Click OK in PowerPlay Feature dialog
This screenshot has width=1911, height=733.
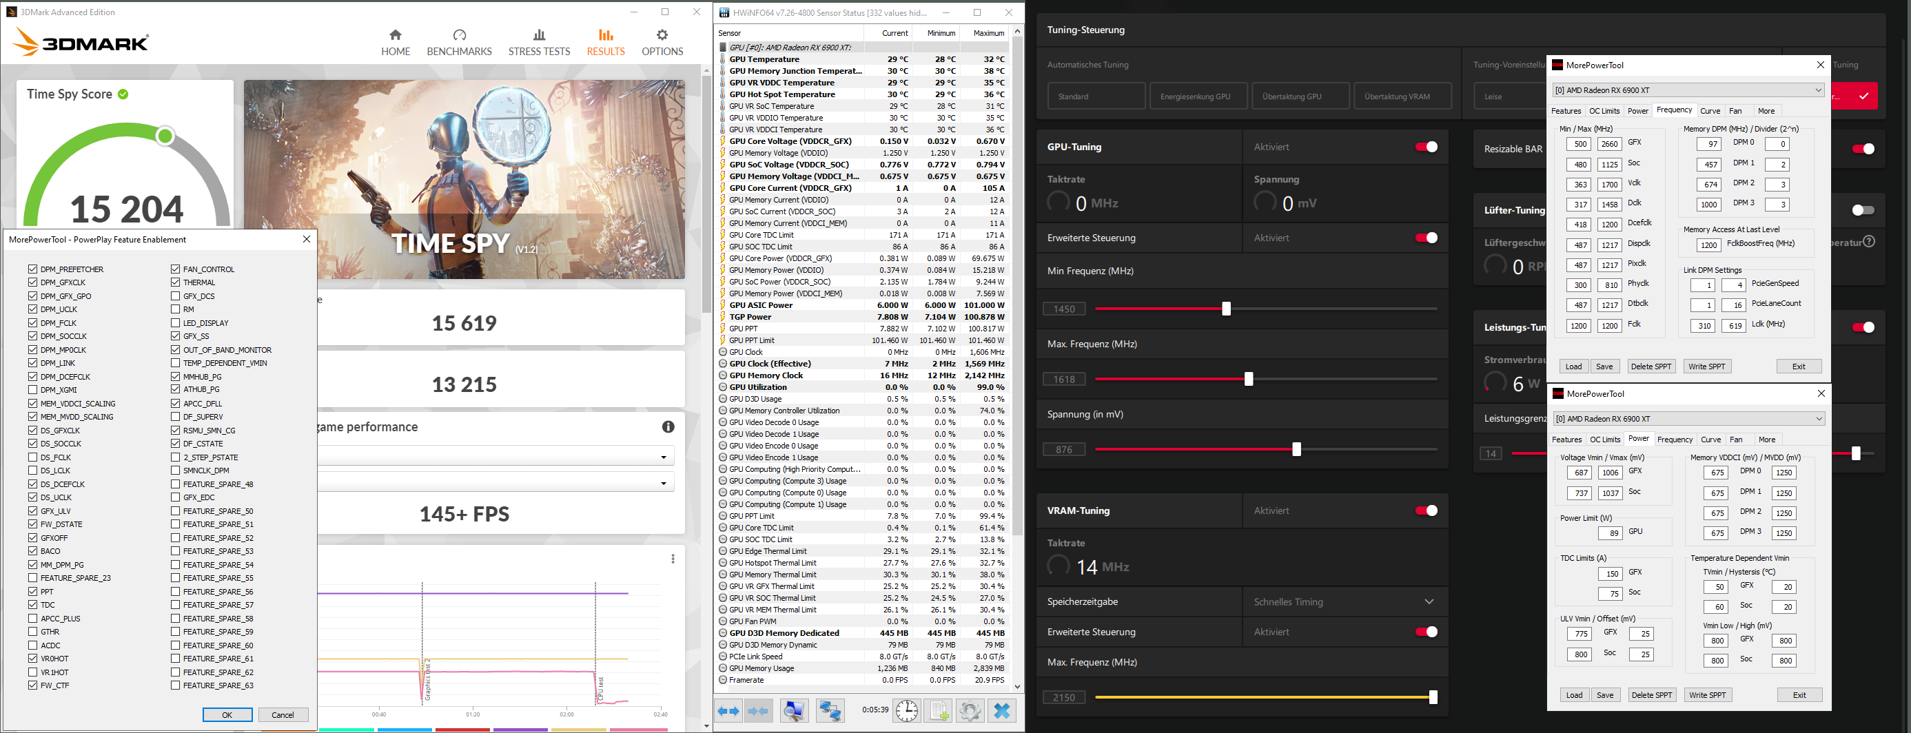(227, 714)
